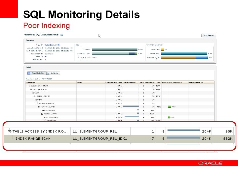238x178 pixels.
Task: Collapse the HASH JOIN tree node
Action: pyautogui.click(x=45, y=121)
